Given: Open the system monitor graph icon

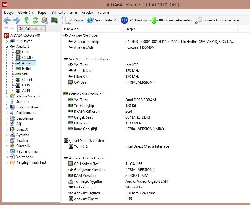Looking at the screenshot, I should pos(54,20).
